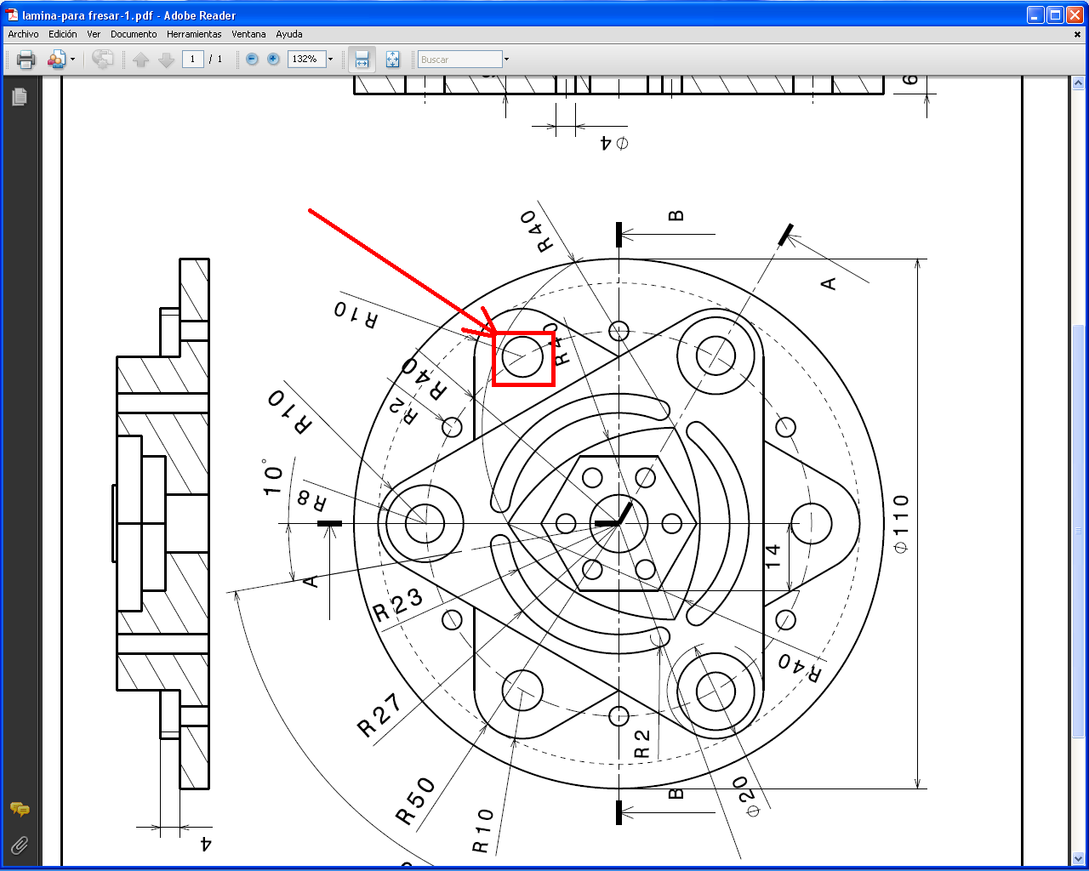
Task: Open the Archivo menu
Action: [23, 34]
